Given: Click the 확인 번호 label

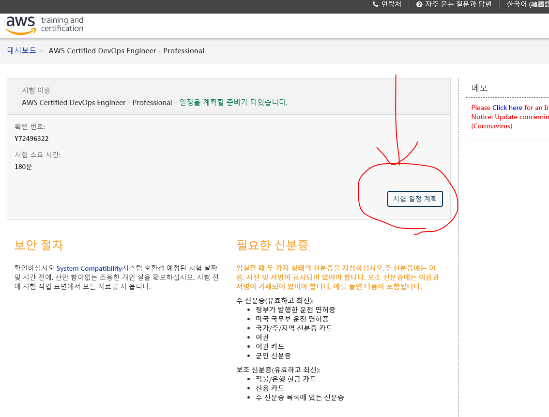Looking at the screenshot, I should click(30, 126).
